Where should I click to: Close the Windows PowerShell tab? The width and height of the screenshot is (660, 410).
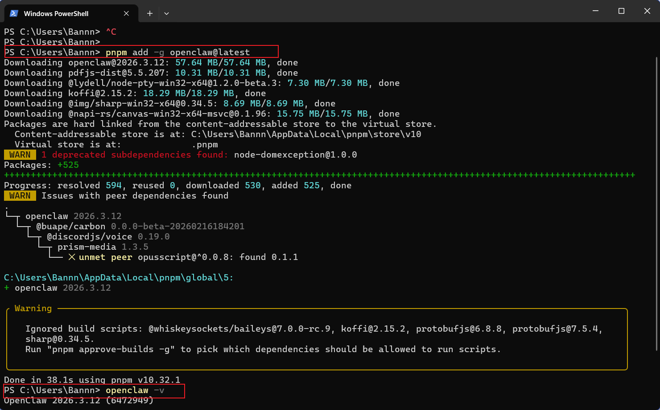(x=126, y=13)
